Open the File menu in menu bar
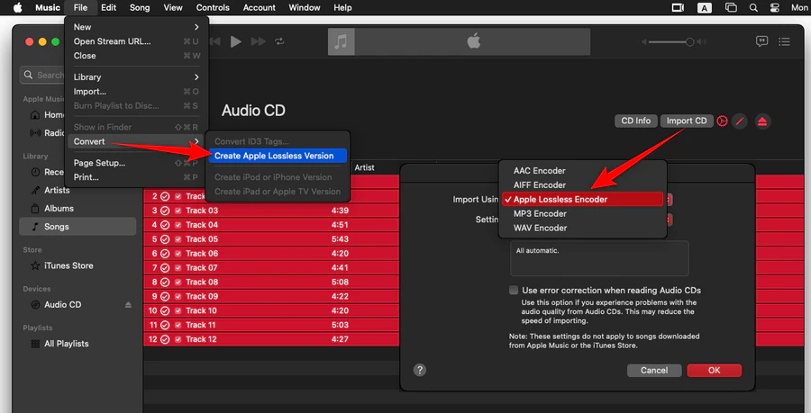Viewport: 811px width, 413px height. pos(81,7)
